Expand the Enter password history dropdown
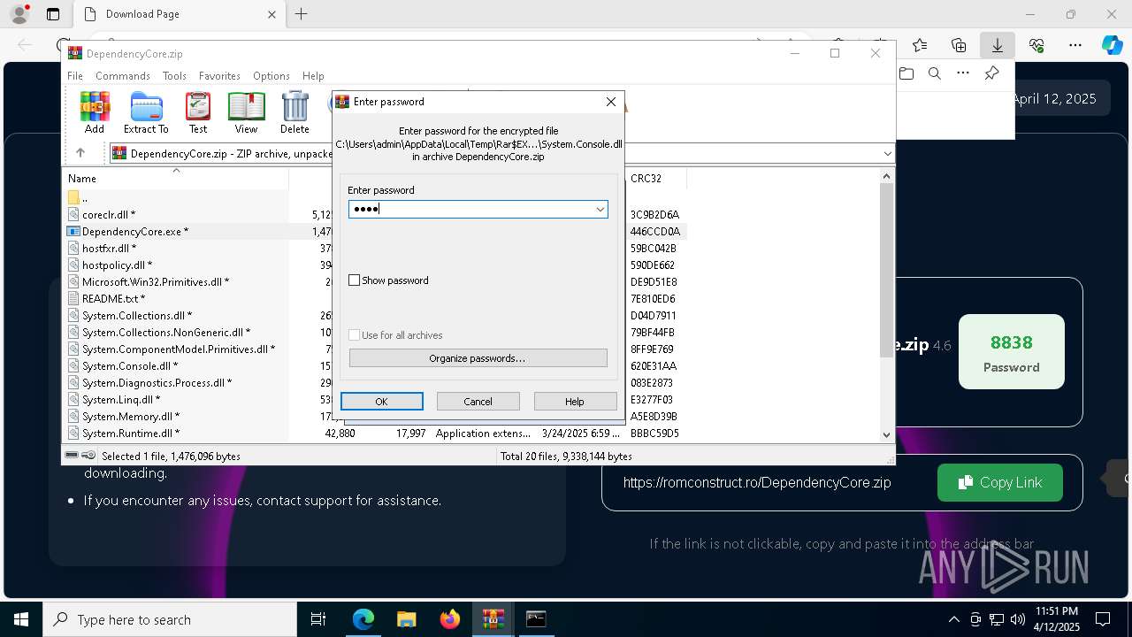Screen dimensions: 1132x637 pyautogui.click(x=600, y=209)
